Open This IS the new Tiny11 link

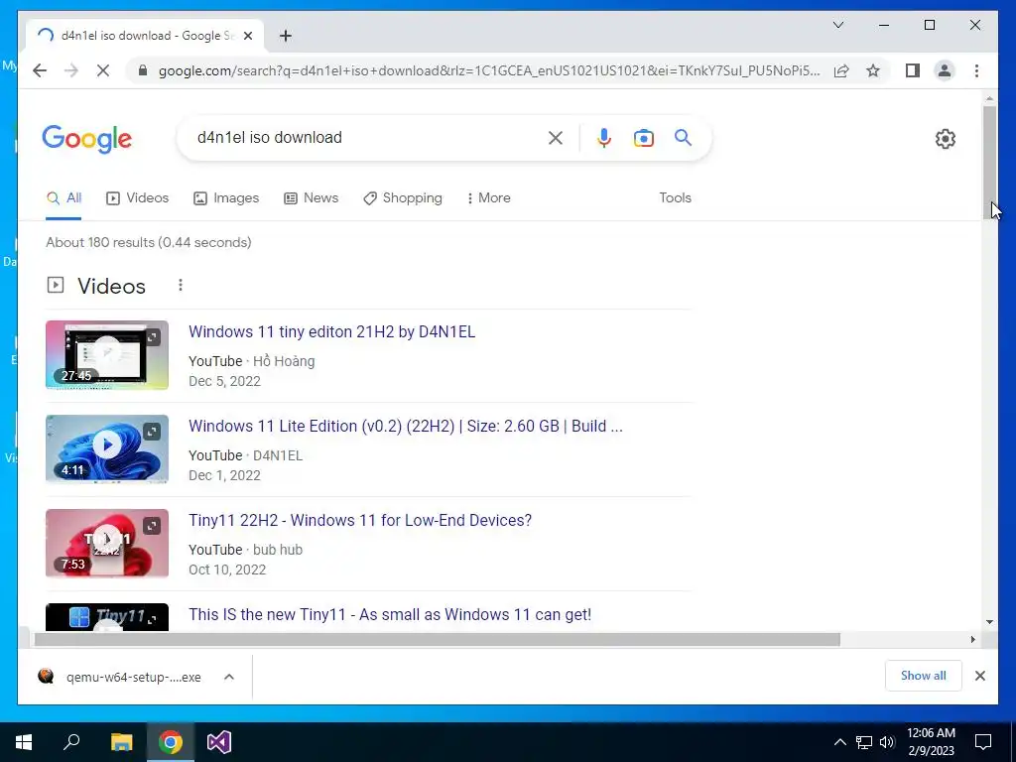(x=390, y=614)
